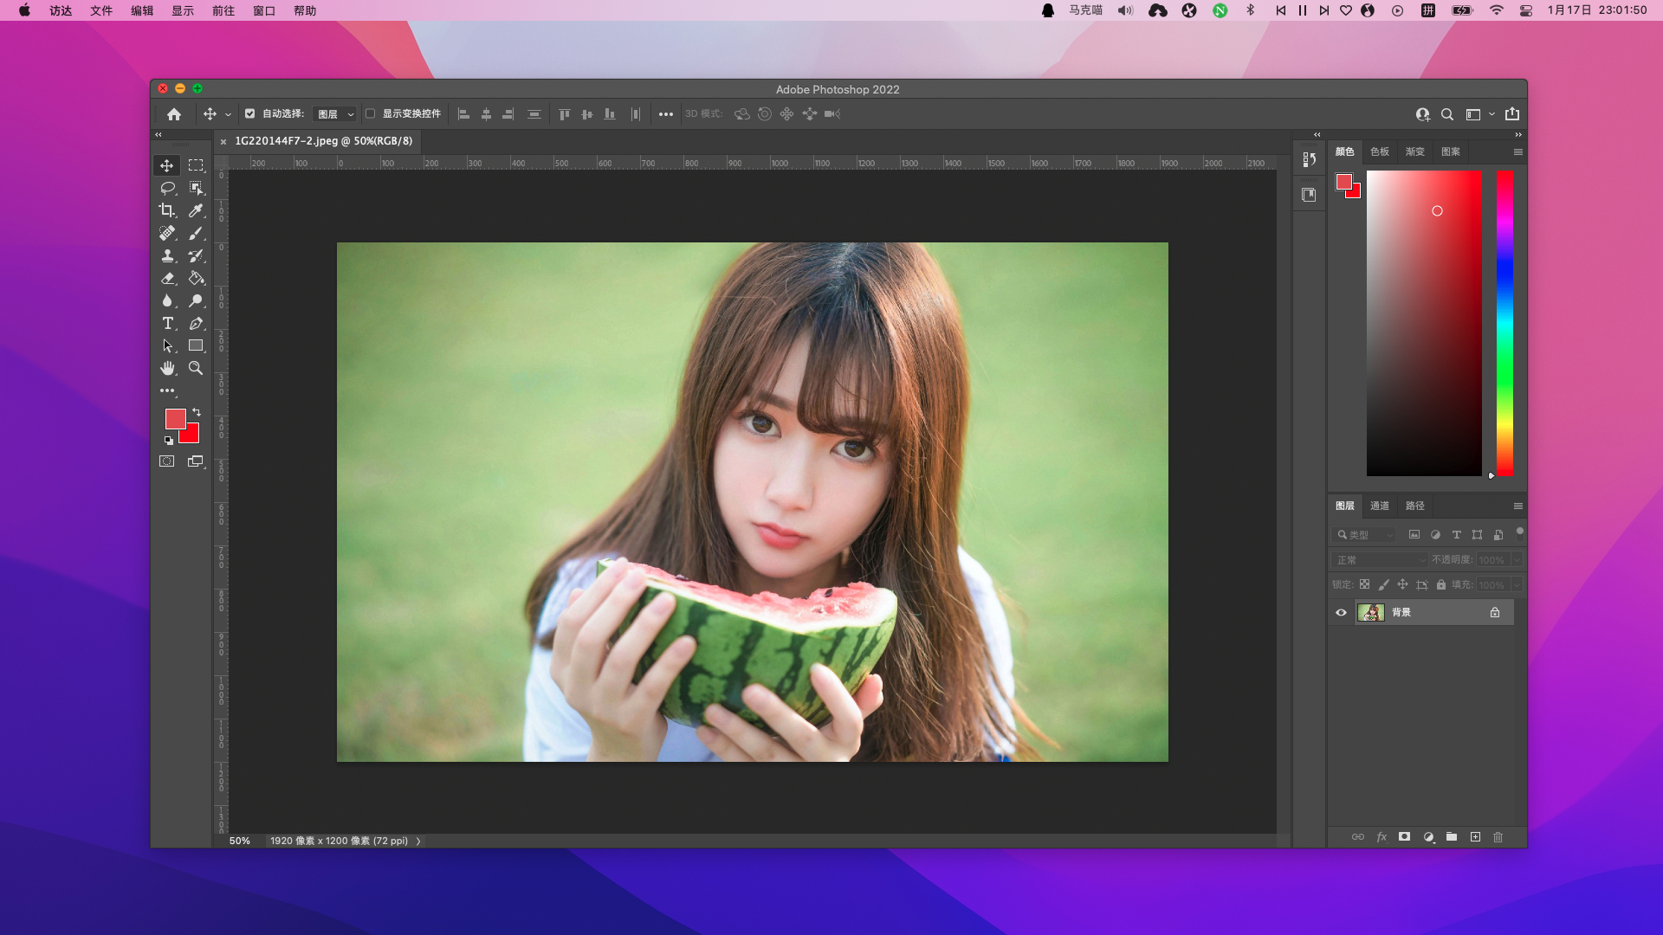
Task: Open the 文件 menu in menu bar
Action: 100,10
